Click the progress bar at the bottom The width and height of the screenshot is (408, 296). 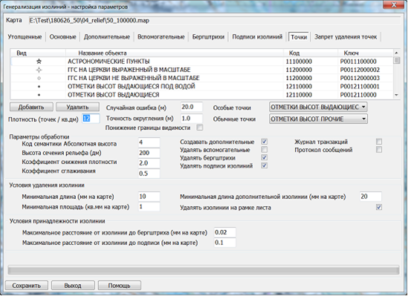pos(204,269)
